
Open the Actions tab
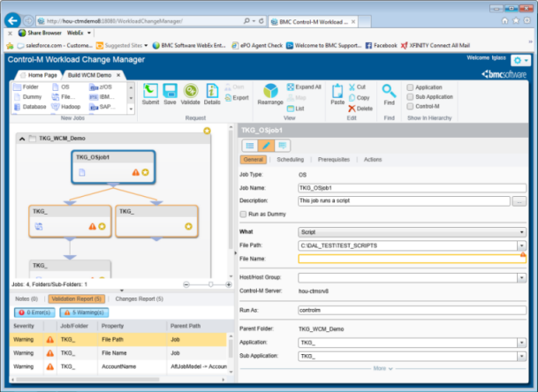coord(373,160)
